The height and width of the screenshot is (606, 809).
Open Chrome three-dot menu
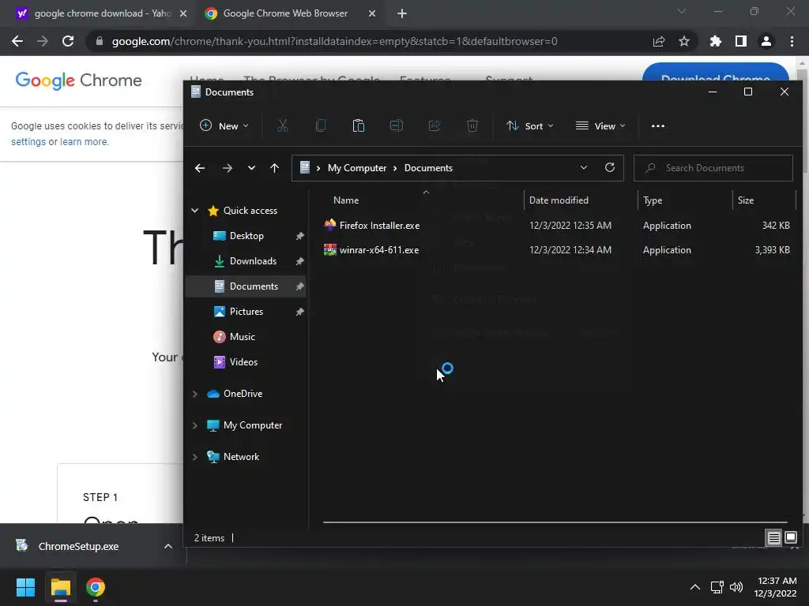(x=792, y=41)
